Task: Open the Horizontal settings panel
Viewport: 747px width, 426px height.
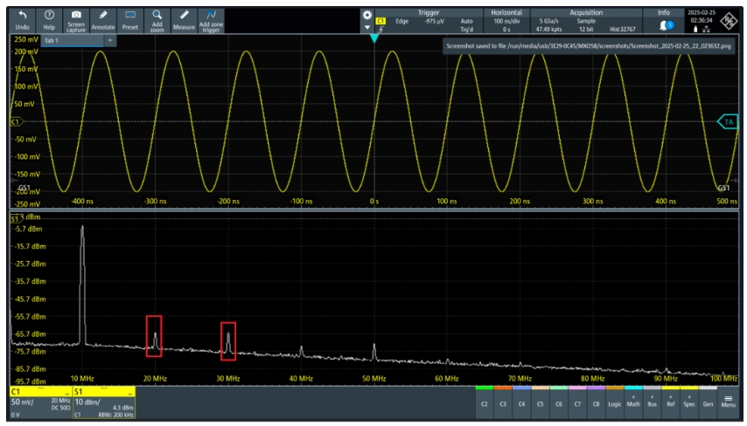Action: click(x=506, y=21)
